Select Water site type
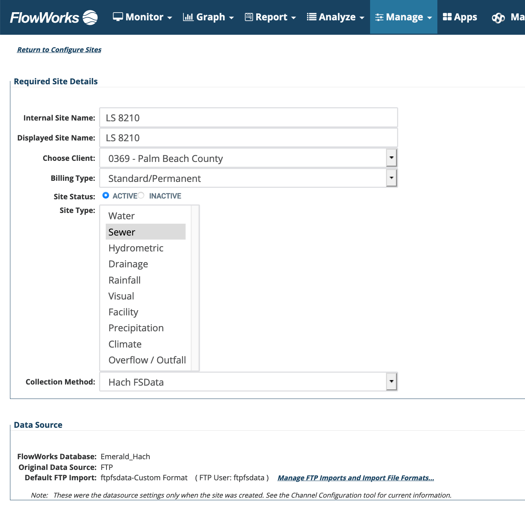Image resolution: width=525 pixels, height=508 pixels. (146, 216)
